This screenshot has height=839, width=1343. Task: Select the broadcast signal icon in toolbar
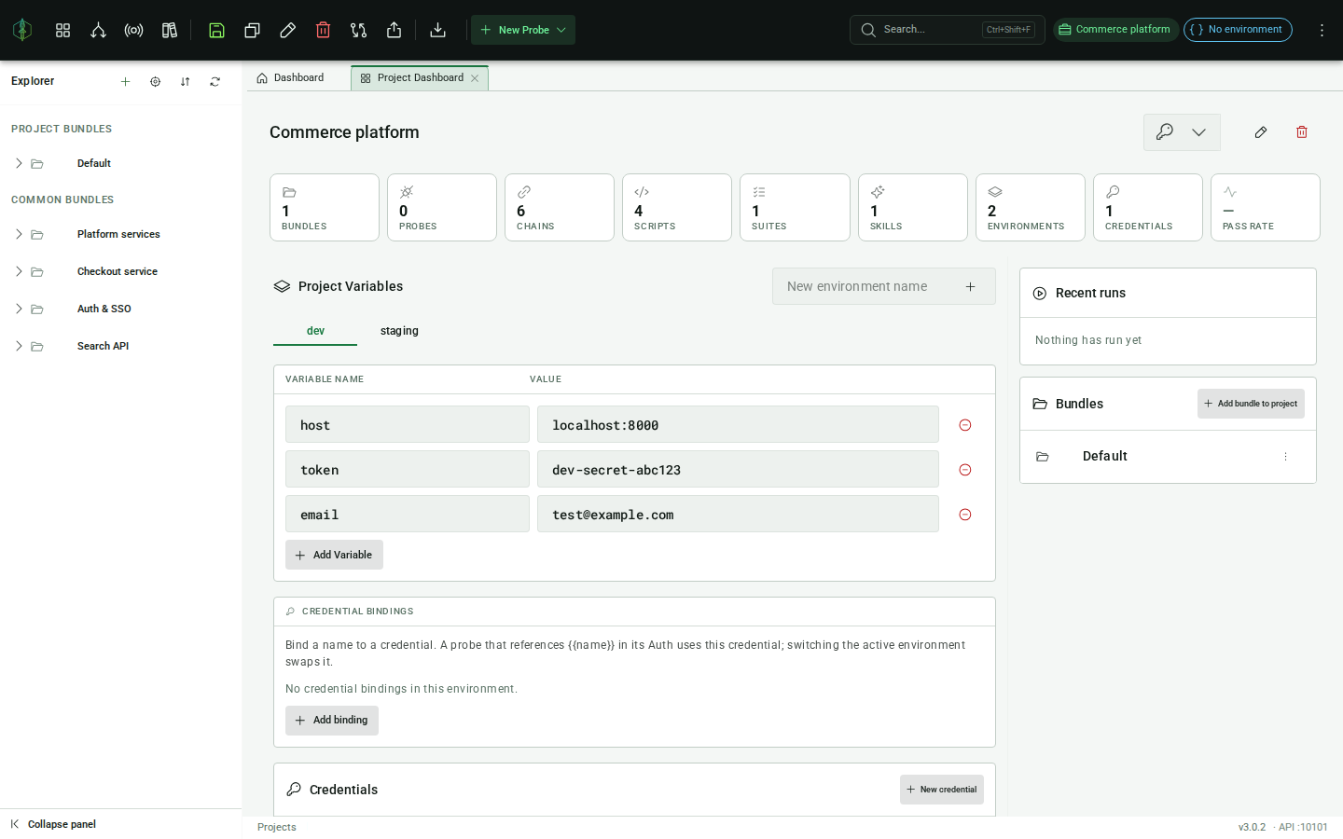134,30
